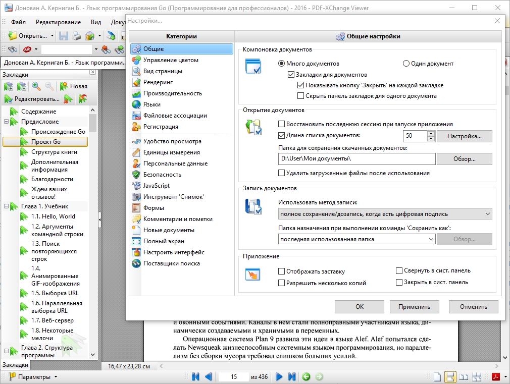Open the search field dropdown arrow
Viewport: 510px width, 384px height.
click(x=96, y=49)
